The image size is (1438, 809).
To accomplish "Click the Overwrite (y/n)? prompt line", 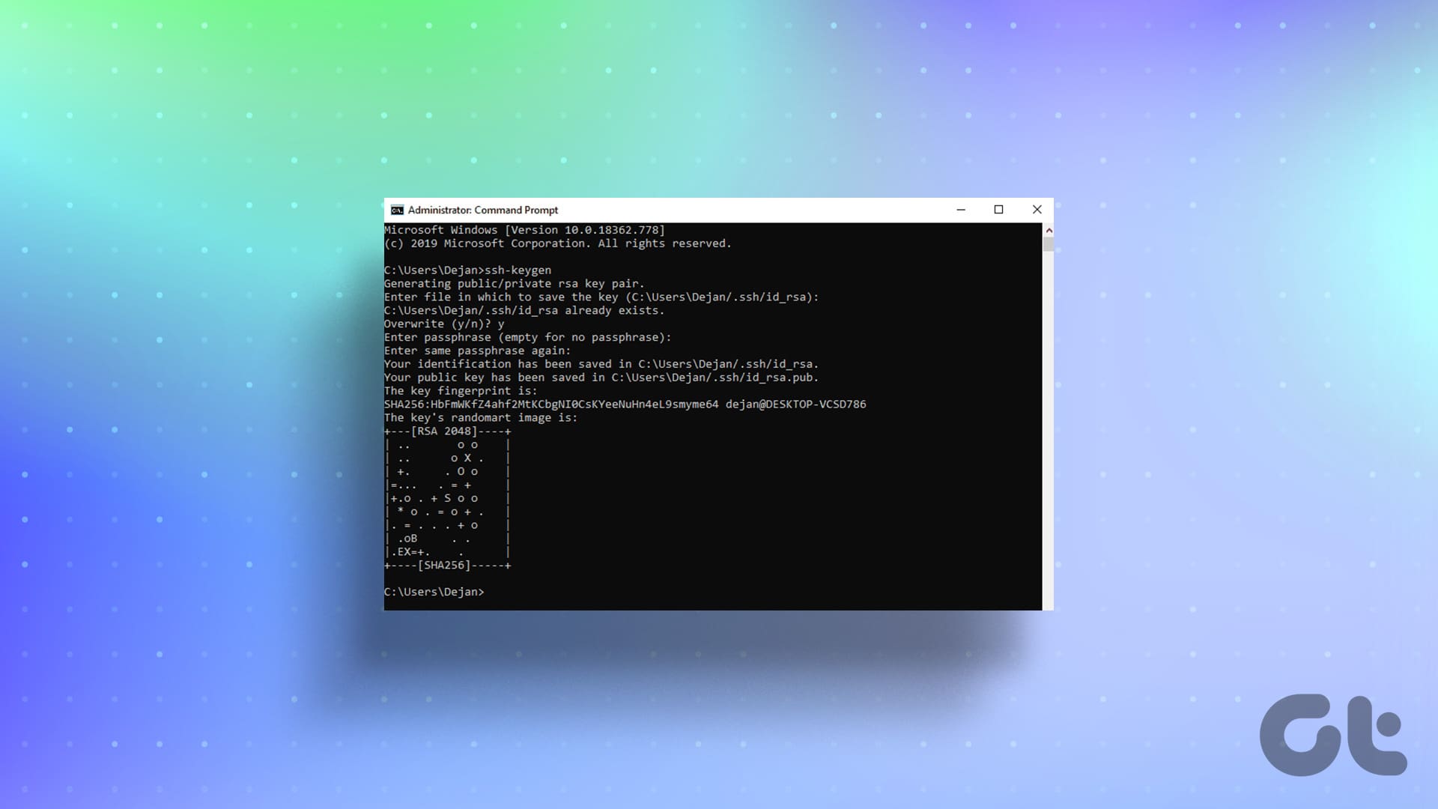I will click(x=442, y=324).
